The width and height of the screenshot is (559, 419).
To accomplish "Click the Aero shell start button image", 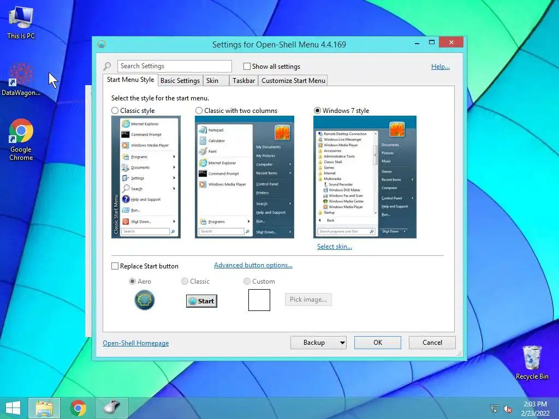I will 144,300.
